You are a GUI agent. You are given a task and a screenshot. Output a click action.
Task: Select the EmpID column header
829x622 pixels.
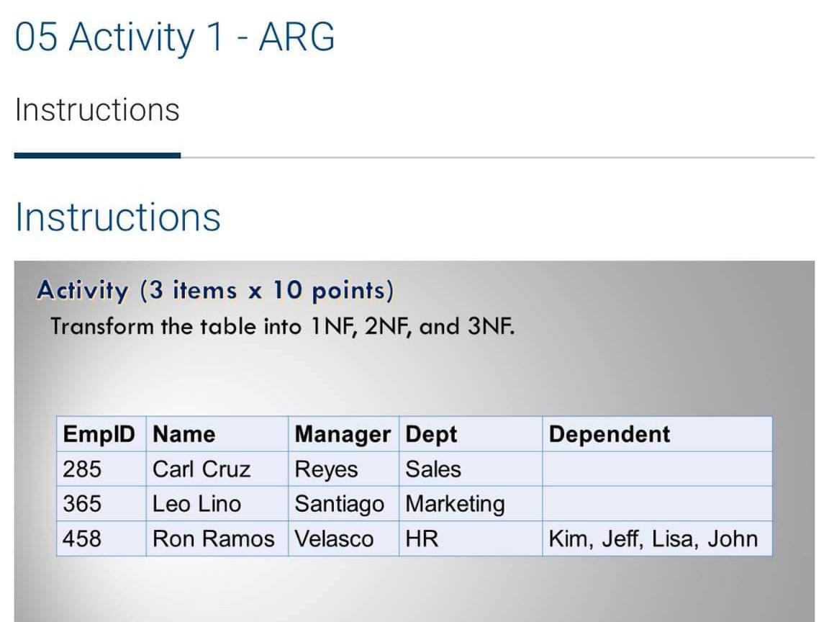tap(101, 434)
